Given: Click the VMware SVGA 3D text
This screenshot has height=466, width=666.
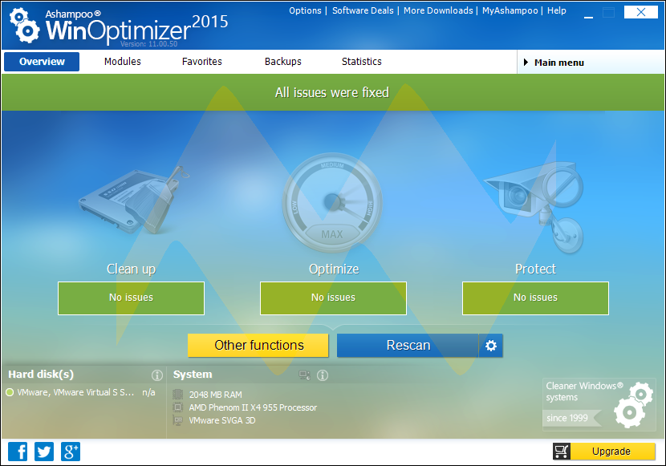Looking at the screenshot, I should [222, 420].
